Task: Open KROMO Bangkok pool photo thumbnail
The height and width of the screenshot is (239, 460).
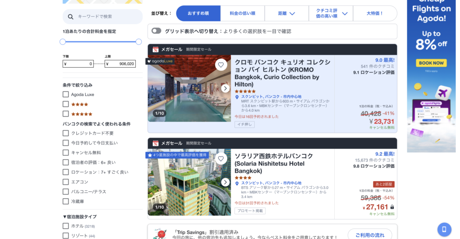Action: coord(189,88)
